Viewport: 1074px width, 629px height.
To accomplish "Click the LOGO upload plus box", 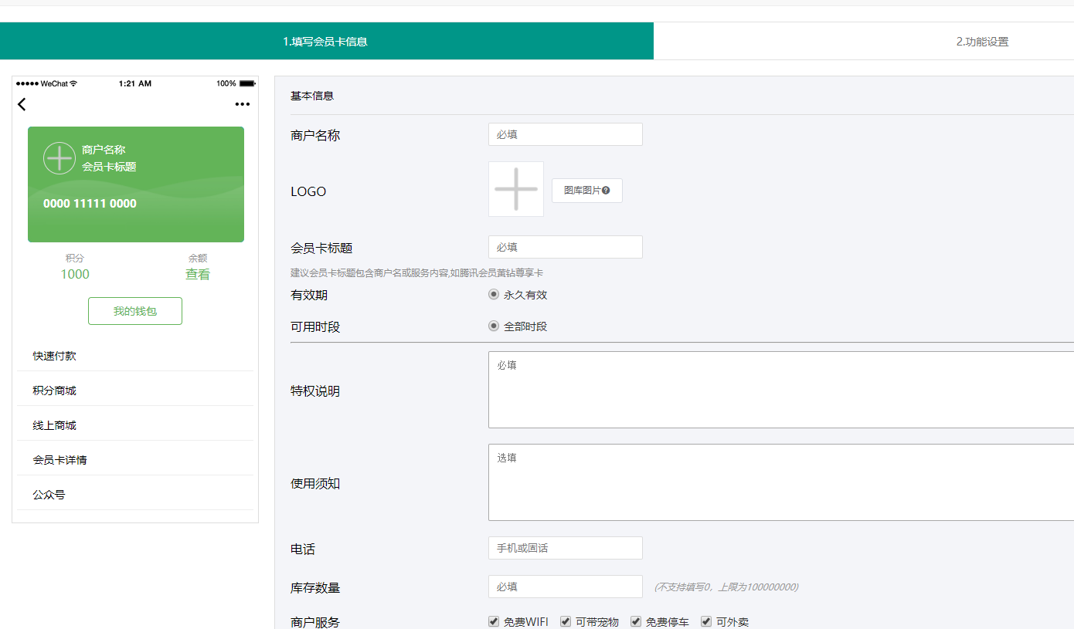I will click(x=516, y=189).
